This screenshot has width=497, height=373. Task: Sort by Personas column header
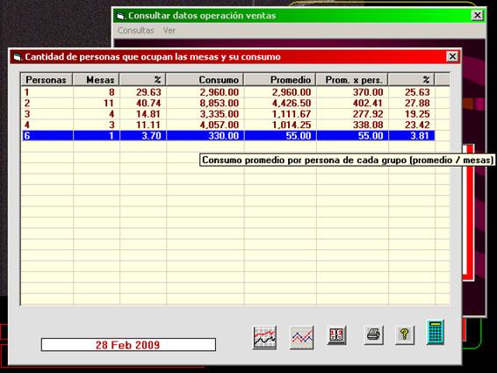(x=47, y=80)
